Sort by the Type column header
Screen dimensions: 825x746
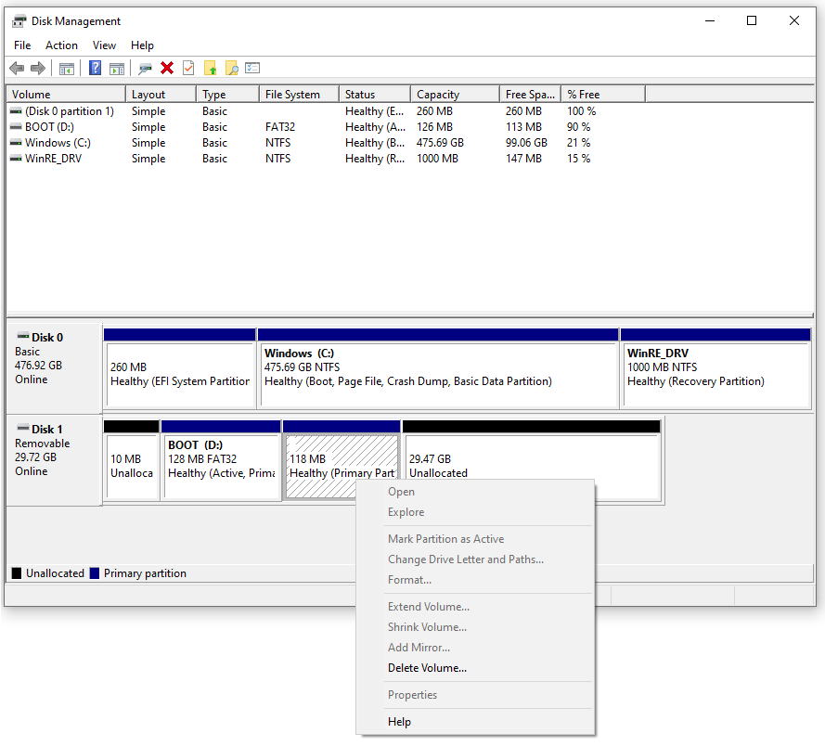(227, 94)
